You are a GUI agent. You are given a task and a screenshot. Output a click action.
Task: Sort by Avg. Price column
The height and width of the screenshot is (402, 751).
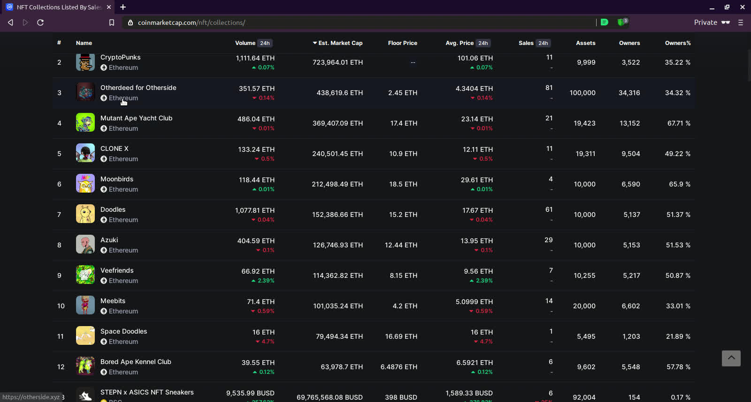click(x=460, y=43)
